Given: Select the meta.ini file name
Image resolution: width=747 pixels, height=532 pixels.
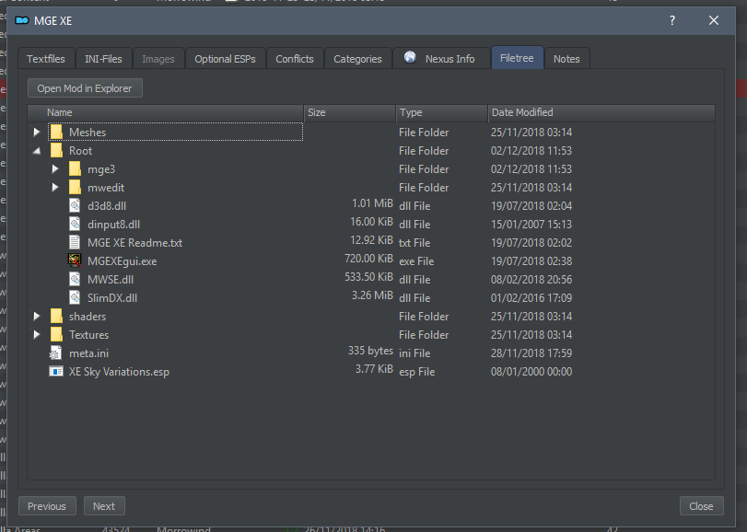Looking at the screenshot, I should point(89,353).
